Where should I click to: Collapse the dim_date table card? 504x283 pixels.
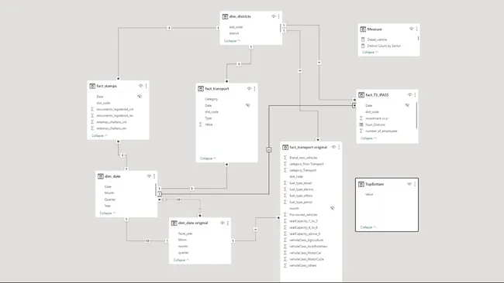pyautogui.click(x=108, y=213)
